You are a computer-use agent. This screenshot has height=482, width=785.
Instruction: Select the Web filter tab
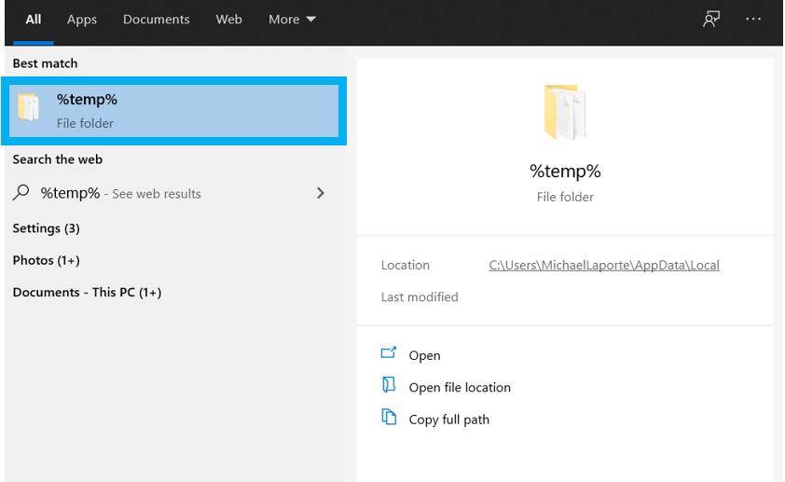coord(228,20)
